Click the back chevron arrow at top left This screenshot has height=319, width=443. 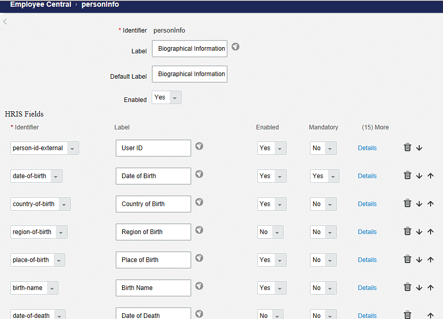click(x=5, y=21)
